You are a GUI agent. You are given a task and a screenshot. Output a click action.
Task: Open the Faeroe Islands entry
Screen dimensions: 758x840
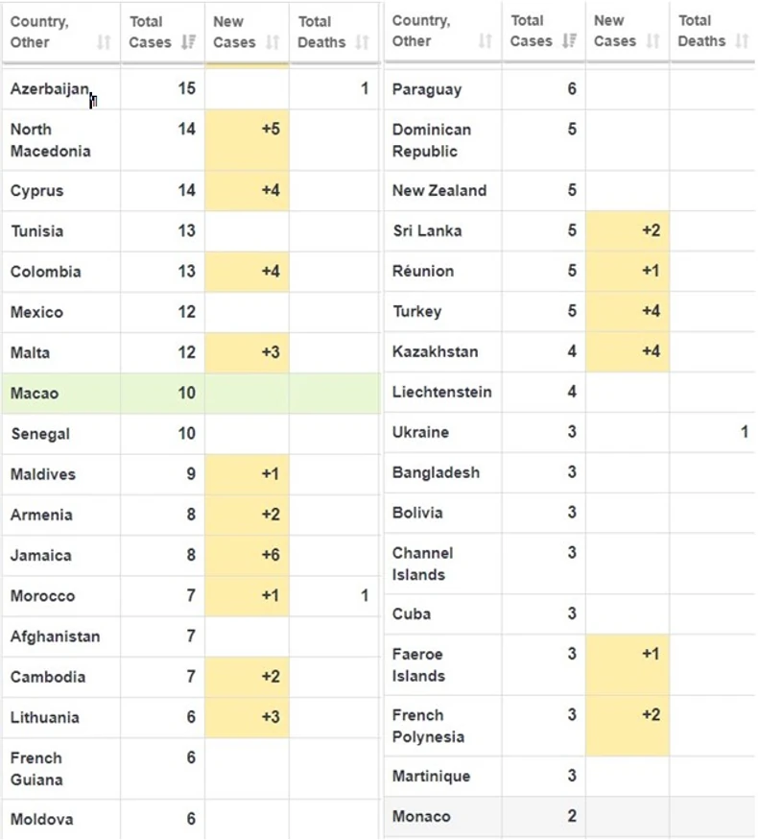tap(418, 664)
